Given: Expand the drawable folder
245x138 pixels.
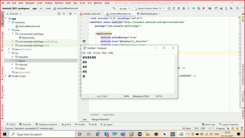Looking at the screenshot, I should [x=13, y=57].
